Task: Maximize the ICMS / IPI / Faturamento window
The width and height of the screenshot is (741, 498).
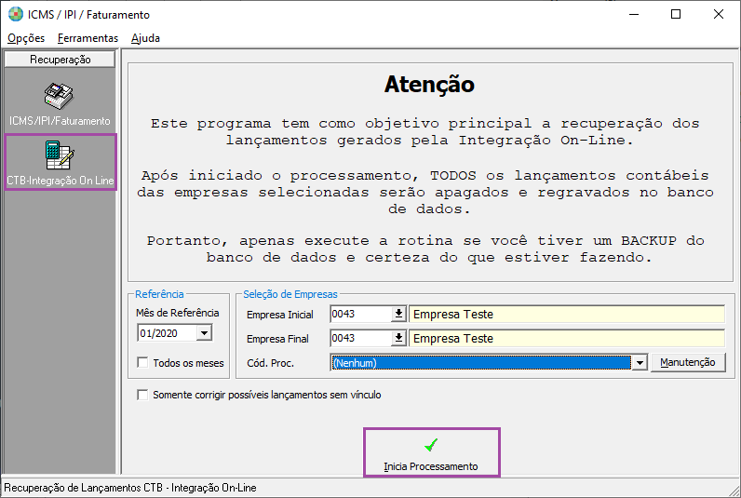Action: coord(676,14)
